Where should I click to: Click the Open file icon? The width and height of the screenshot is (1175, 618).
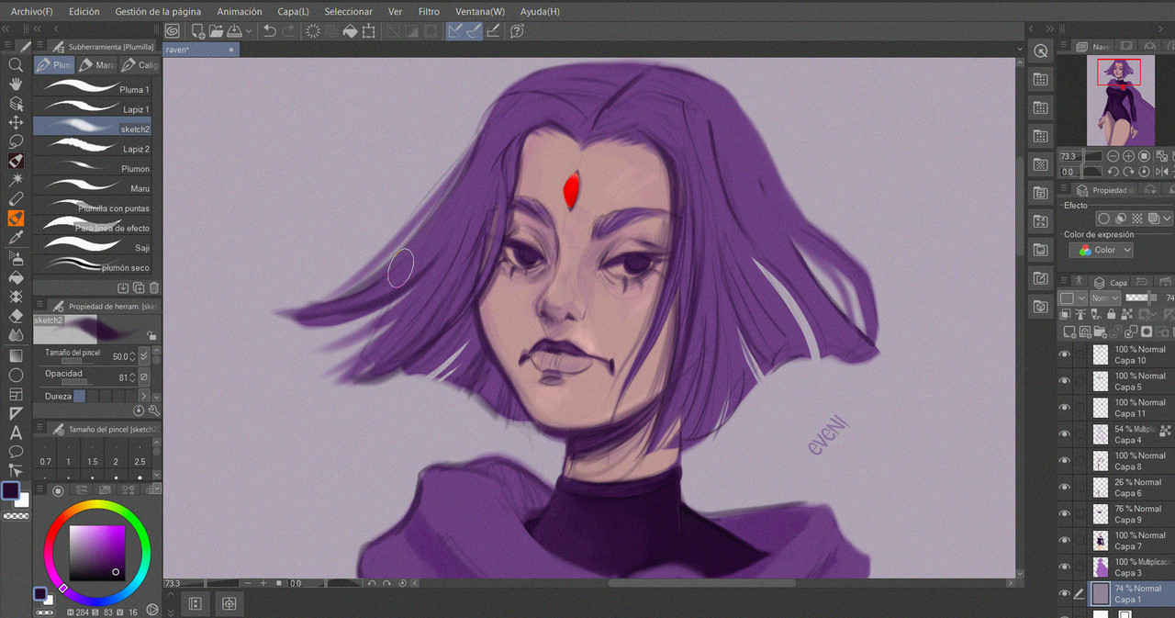(216, 30)
